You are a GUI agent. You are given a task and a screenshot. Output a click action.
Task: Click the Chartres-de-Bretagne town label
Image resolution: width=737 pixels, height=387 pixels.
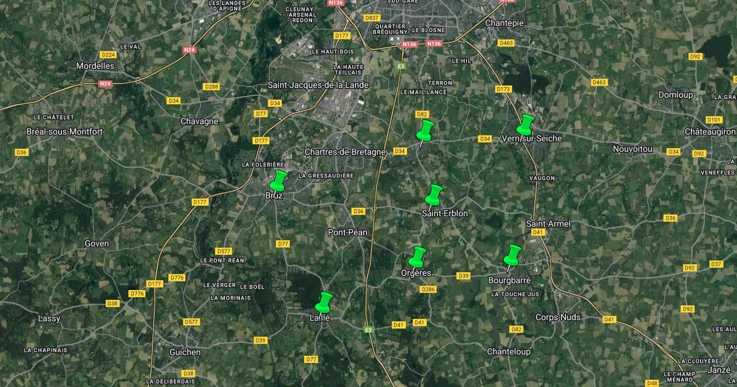point(345,152)
